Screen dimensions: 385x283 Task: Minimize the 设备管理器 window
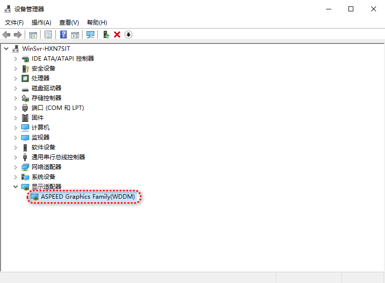coord(329,9)
